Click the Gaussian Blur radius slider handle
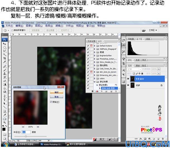The height and width of the screenshot is (148, 170). coord(26,136)
